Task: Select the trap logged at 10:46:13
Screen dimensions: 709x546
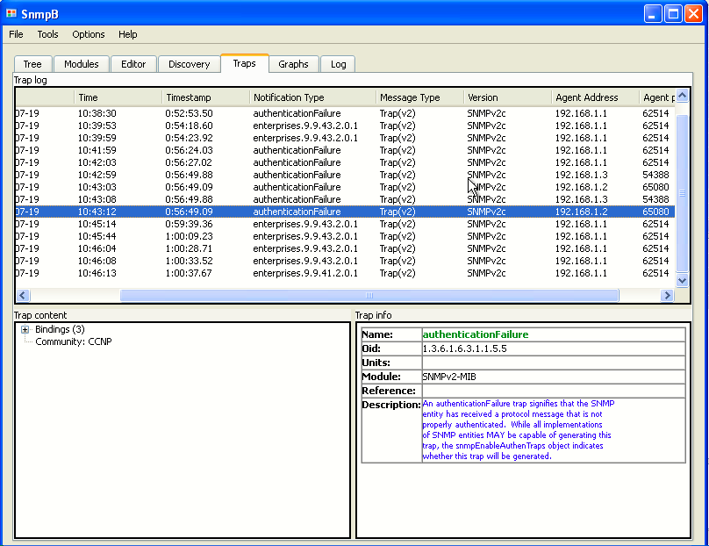Action: (345, 273)
